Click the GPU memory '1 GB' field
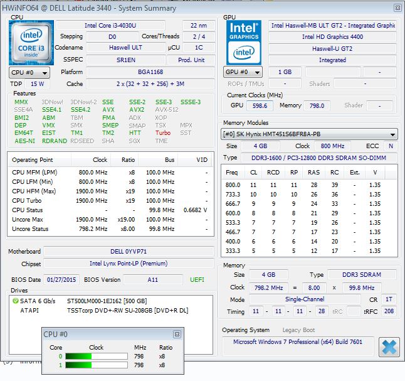This screenshot has height=381, width=405. click(x=285, y=72)
